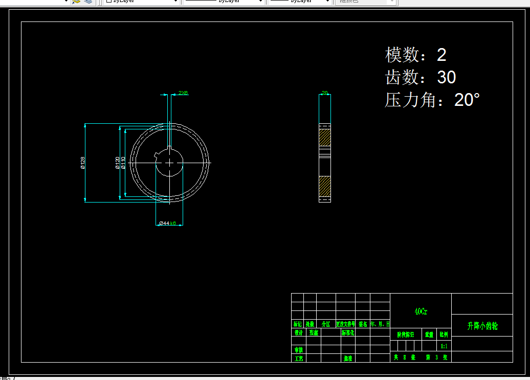Click the layer previous icon in toolbar
The image size is (530, 380).
[76, 2]
